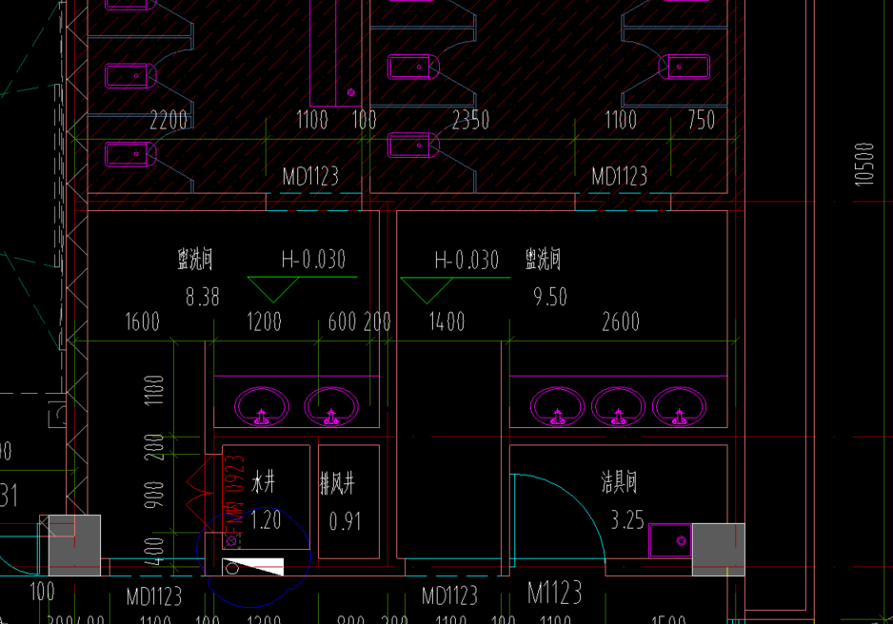Click the vertical 10508 dimension text
The image size is (893, 624).
(863, 165)
